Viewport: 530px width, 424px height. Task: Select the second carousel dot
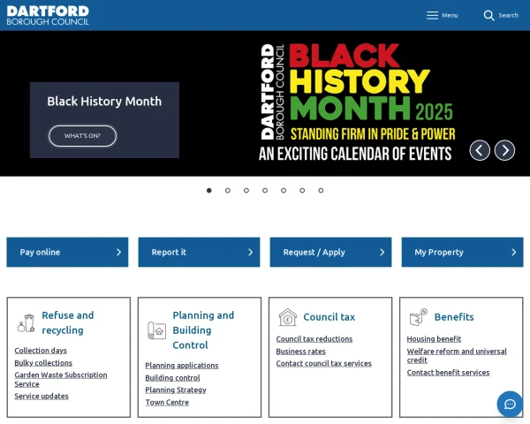pyautogui.click(x=228, y=191)
